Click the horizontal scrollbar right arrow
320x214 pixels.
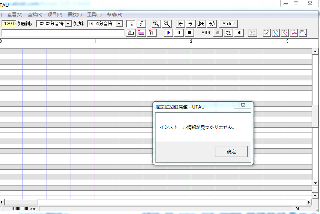[309, 202]
